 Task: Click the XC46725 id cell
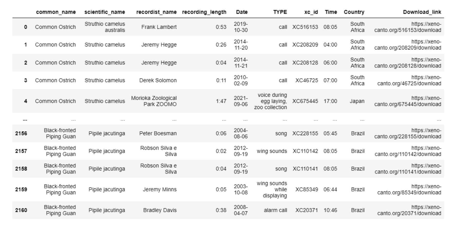[306, 80]
